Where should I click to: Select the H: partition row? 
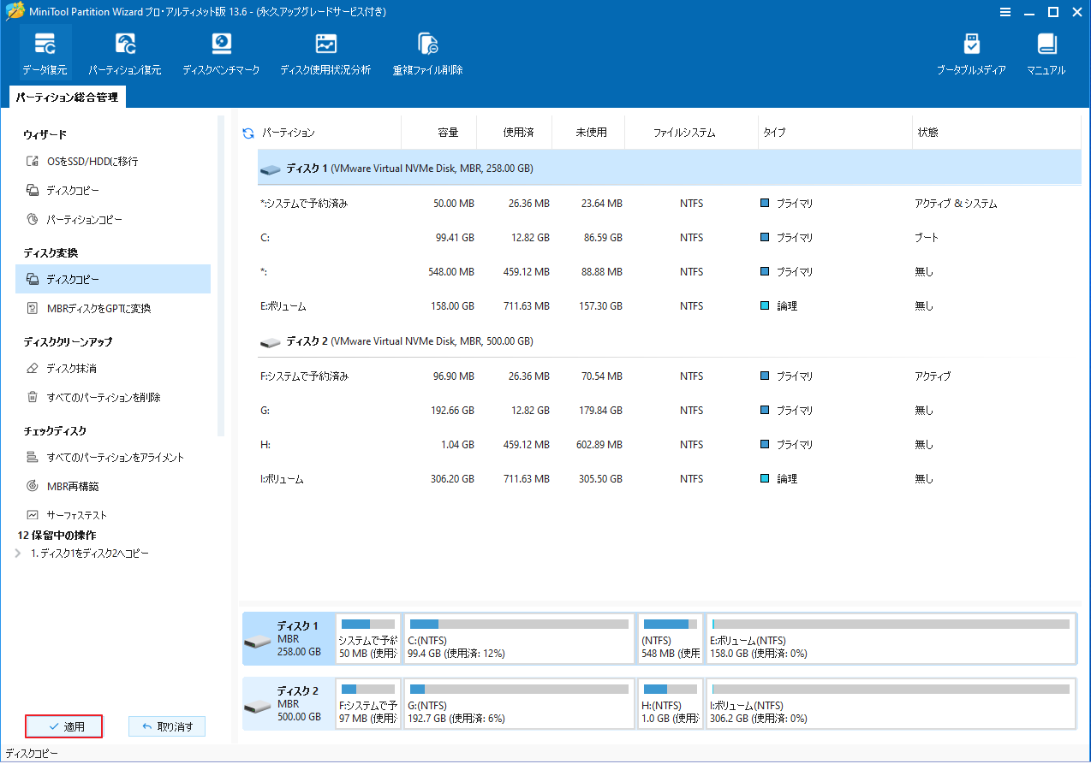coord(669,445)
